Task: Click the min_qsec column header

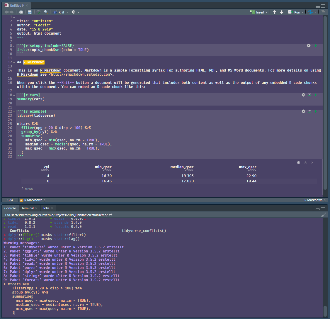Action: click(x=103, y=167)
